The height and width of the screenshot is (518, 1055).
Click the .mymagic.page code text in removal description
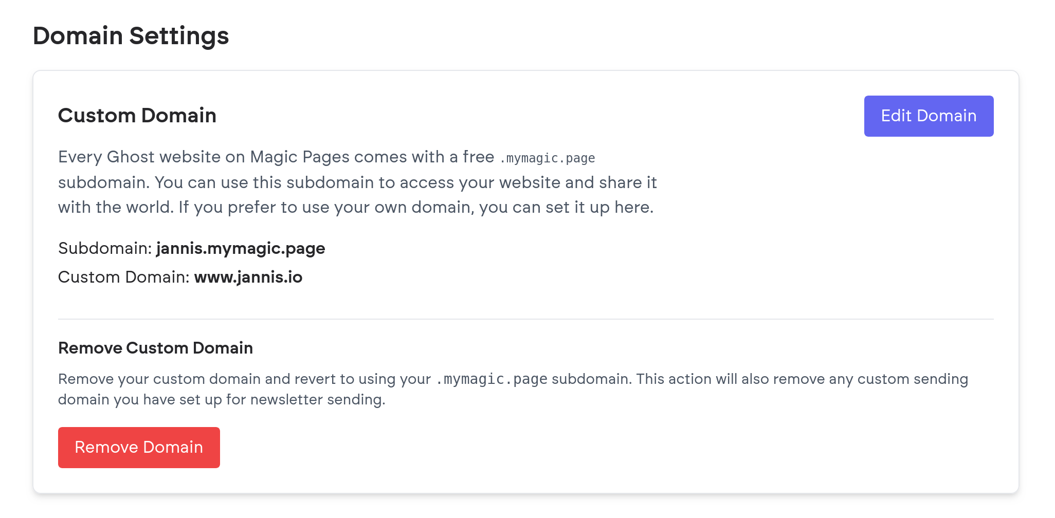pyautogui.click(x=492, y=379)
